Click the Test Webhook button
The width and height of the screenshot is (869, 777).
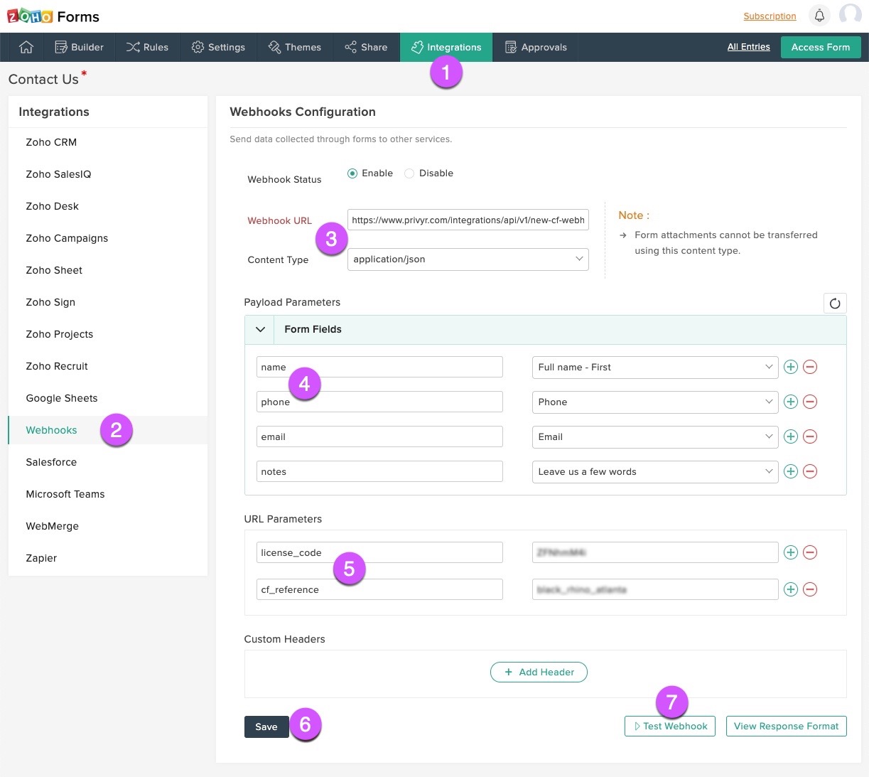click(669, 726)
